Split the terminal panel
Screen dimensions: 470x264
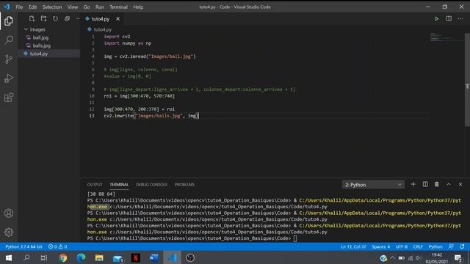(x=425, y=184)
